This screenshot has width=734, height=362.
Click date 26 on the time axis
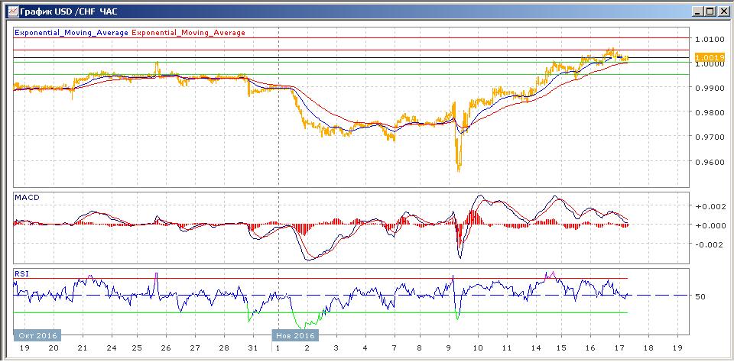(166, 348)
